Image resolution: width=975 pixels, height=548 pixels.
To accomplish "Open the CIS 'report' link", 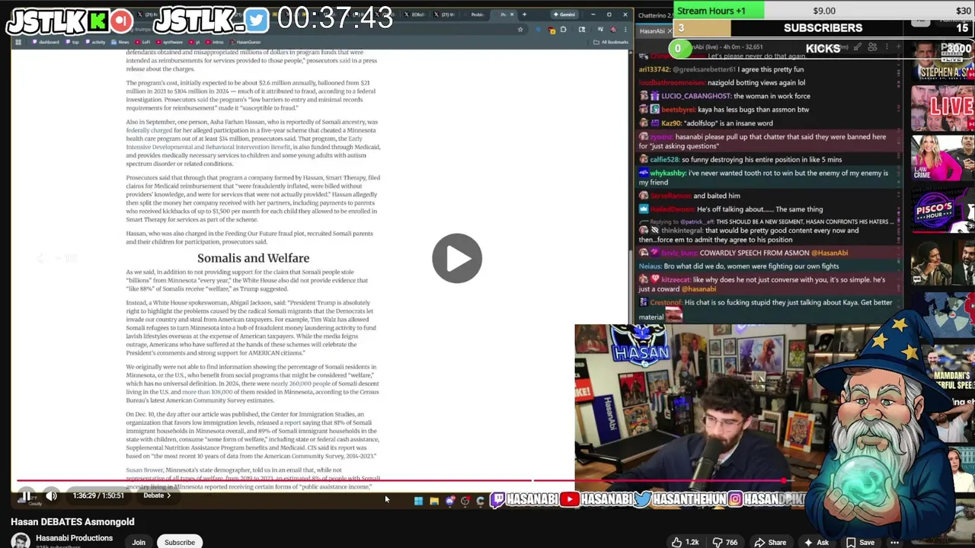I will pos(292,422).
